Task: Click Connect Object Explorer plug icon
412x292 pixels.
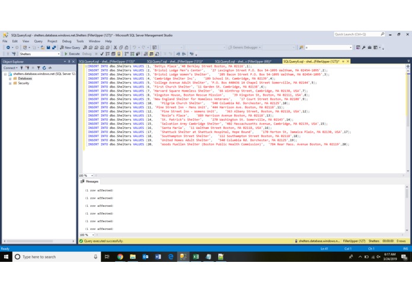Action: click(21, 68)
